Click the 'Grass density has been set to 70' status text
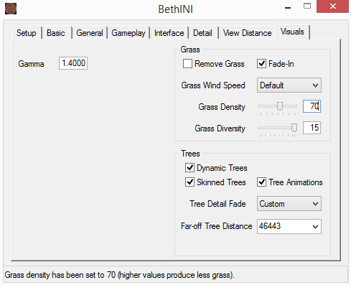Screen dimensions: 351x285 pos(119,275)
